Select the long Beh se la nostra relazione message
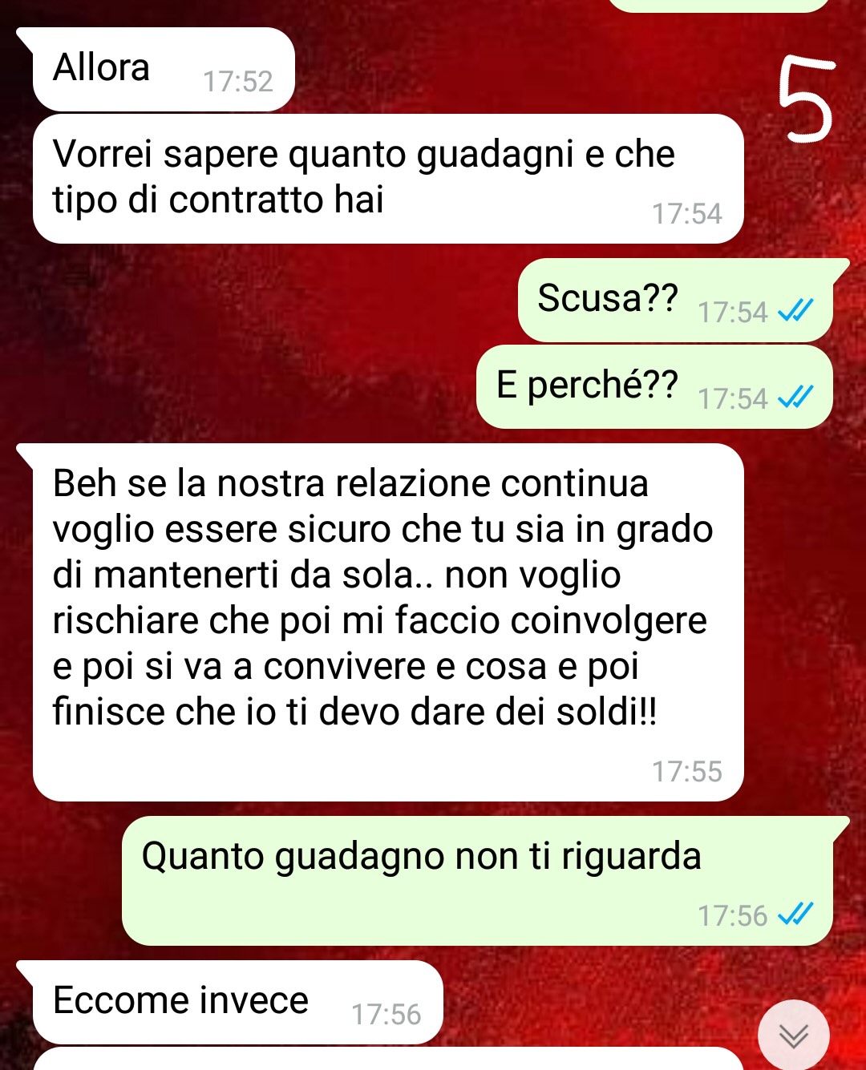 click(388, 623)
